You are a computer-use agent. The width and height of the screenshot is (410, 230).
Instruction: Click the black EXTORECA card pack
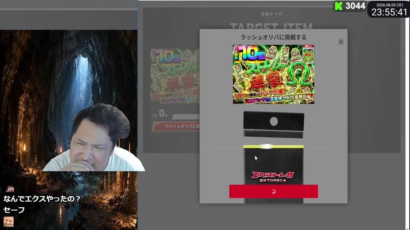click(x=274, y=174)
